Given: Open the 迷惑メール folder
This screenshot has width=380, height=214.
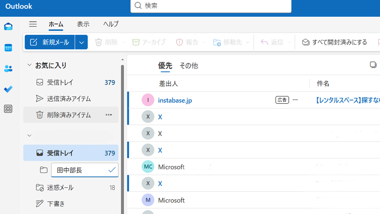Looking at the screenshot, I should coord(71,187).
